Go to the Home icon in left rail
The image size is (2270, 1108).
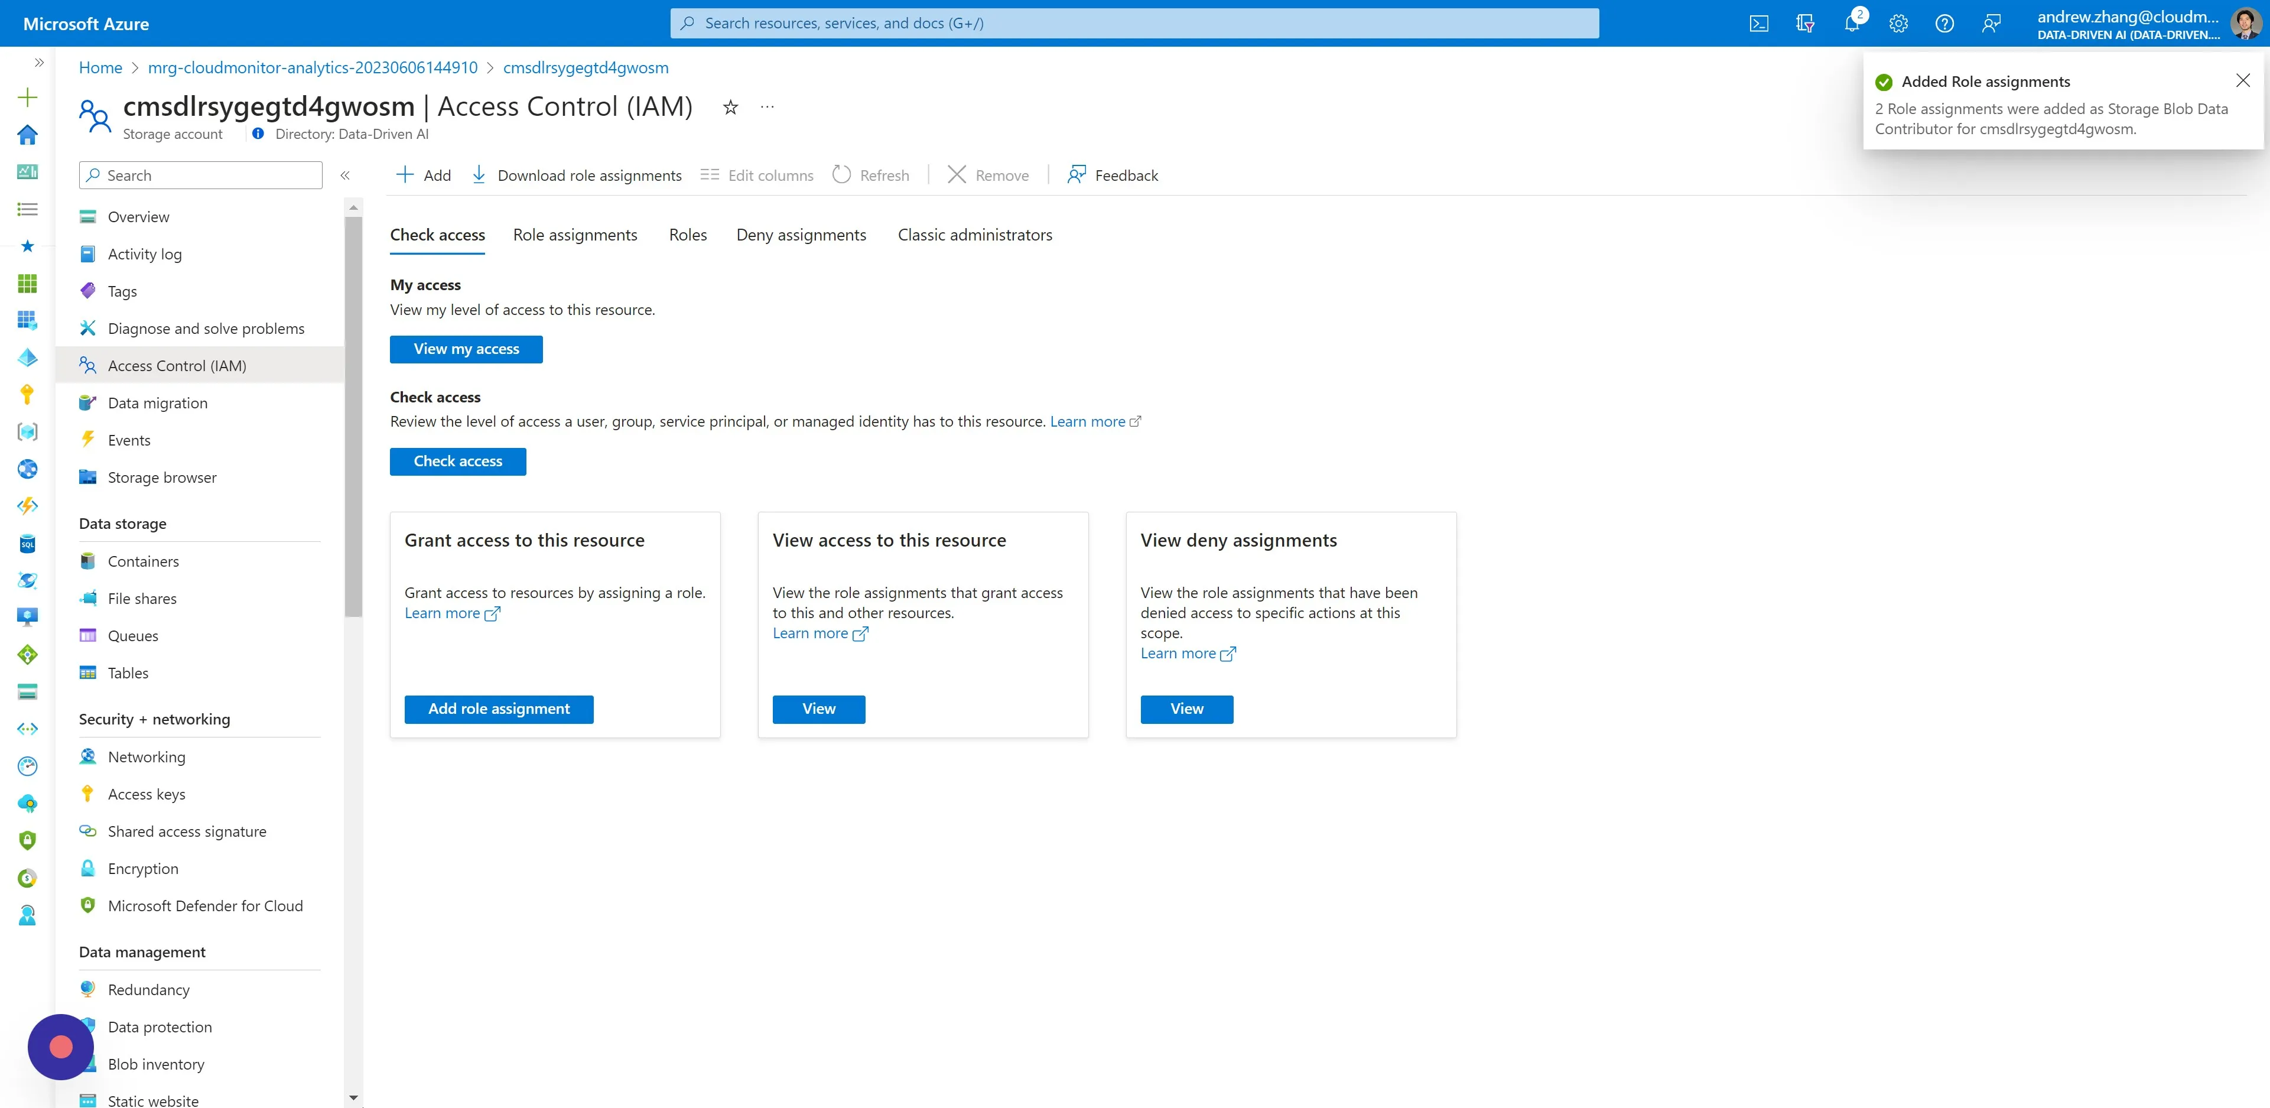click(27, 134)
